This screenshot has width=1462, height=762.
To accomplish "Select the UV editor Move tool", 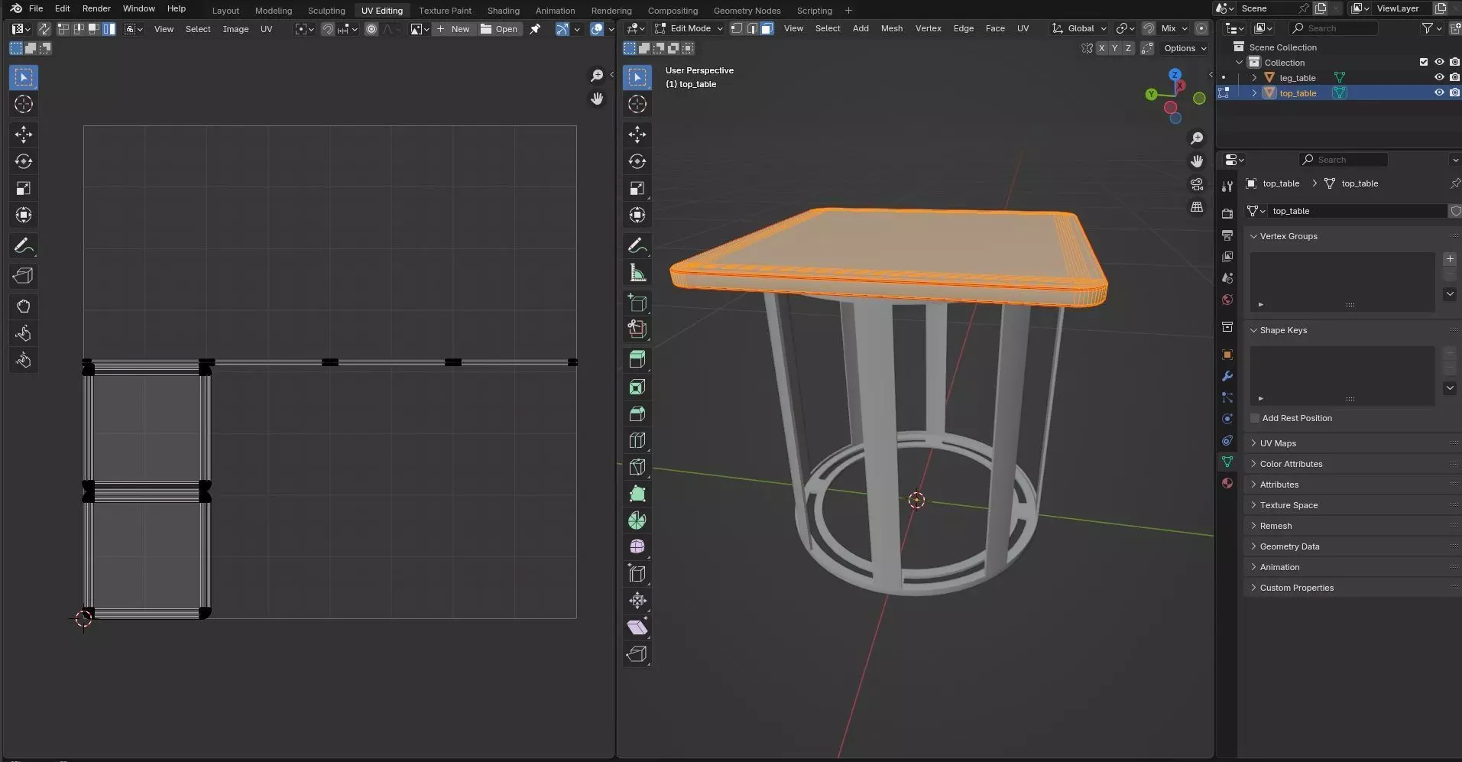I will (x=24, y=135).
